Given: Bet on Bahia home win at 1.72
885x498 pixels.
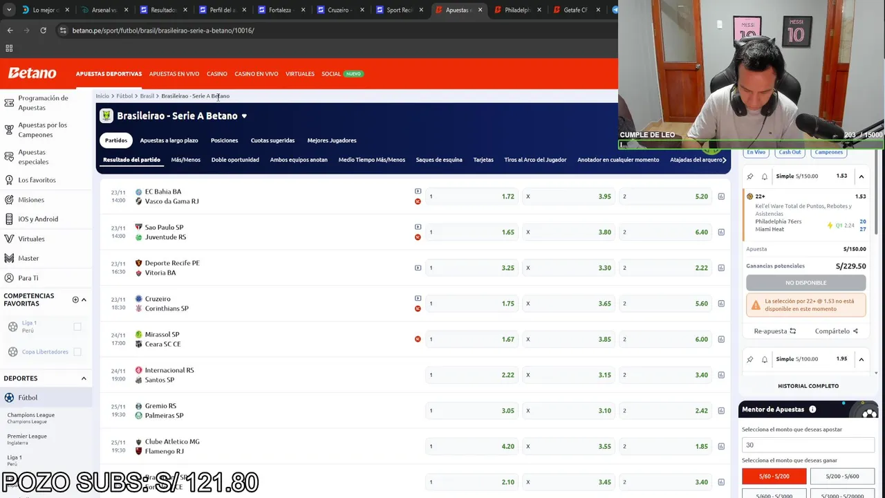Looking at the screenshot, I should 471,196.
